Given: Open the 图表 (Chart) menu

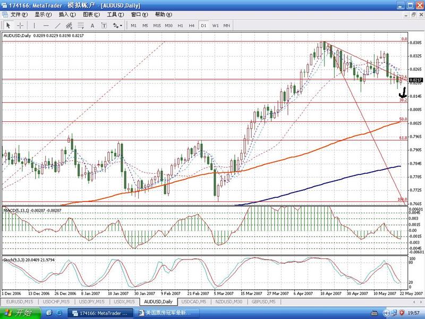Looking at the screenshot, I should [x=92, y=14].
